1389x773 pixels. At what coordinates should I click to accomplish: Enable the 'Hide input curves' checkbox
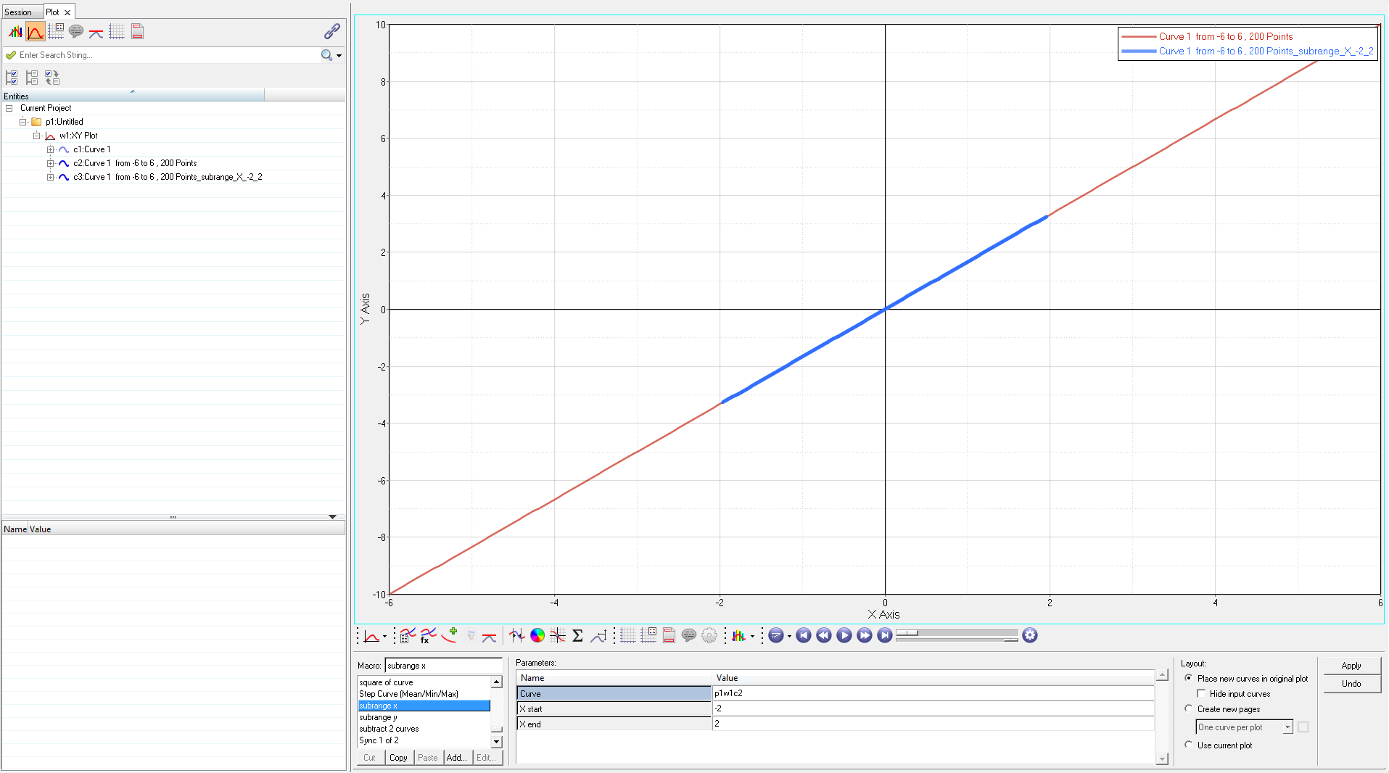pos(1201,693)
